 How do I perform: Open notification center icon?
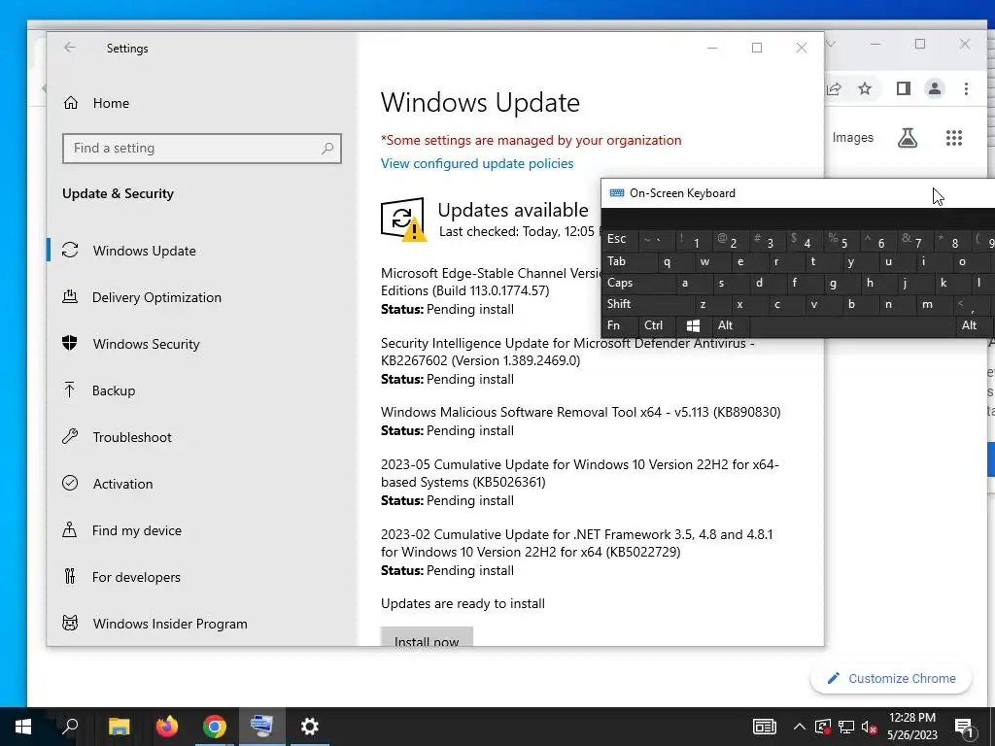(965, 728)
